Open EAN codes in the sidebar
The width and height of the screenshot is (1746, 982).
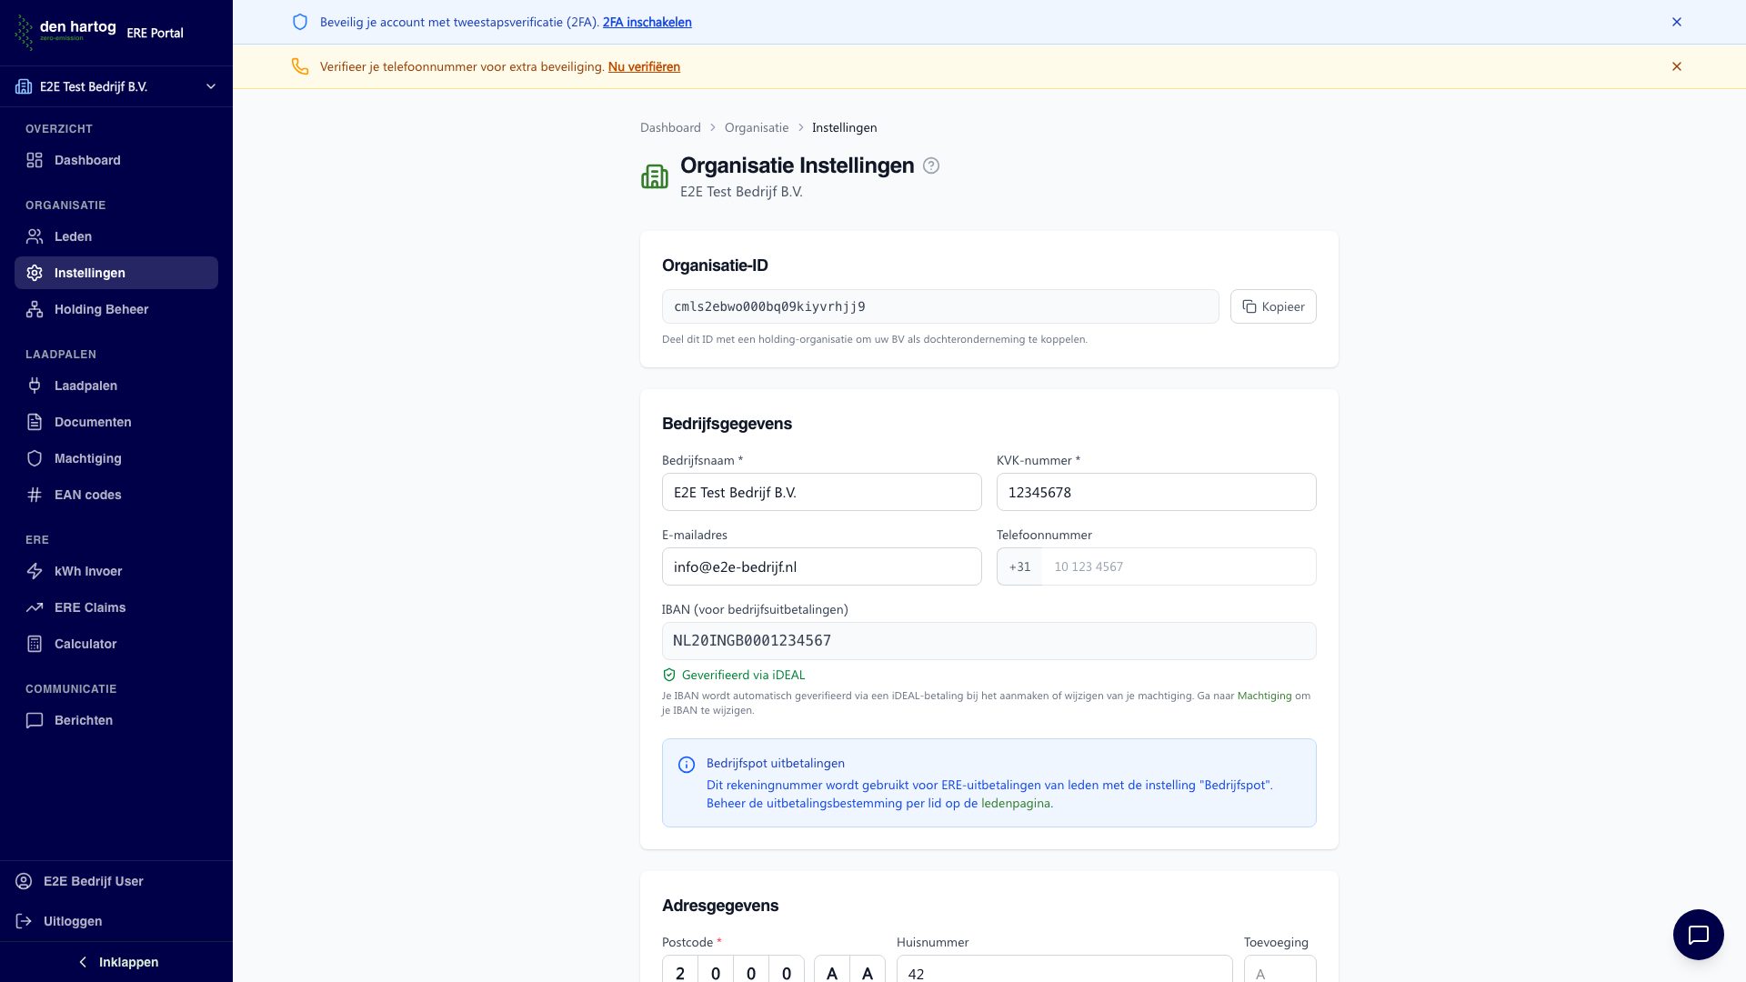coord(87,495)
